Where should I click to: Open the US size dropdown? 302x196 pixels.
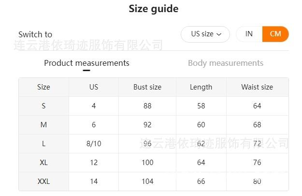coord(205,34)
